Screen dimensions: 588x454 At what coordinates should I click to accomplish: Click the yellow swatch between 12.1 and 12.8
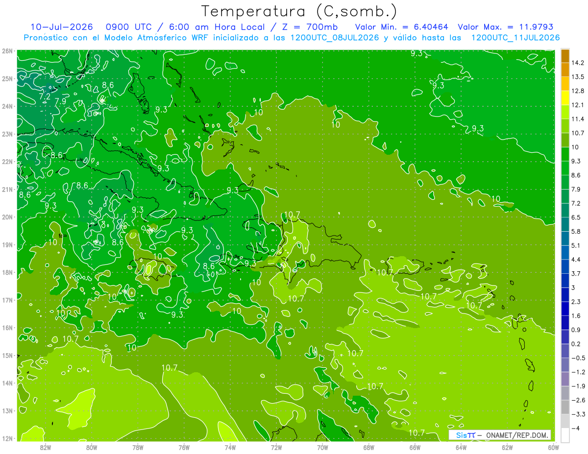tap(565, 98)
